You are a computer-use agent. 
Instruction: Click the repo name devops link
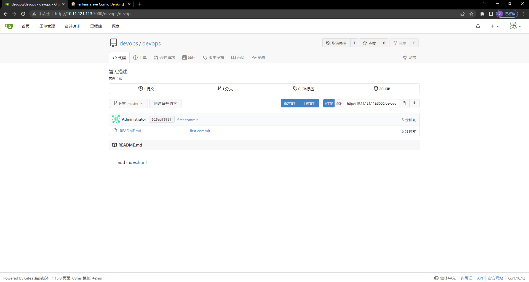[x=151, y=44]
